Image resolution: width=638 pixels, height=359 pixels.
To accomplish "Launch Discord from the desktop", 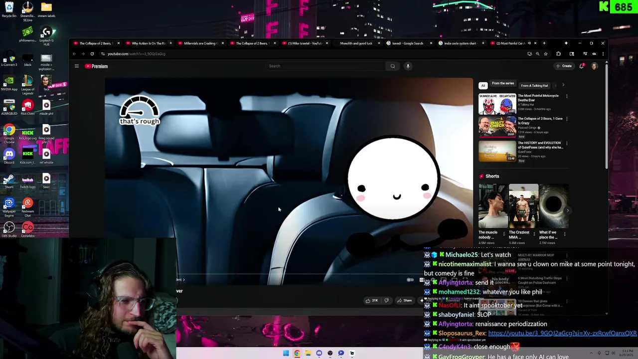I will (9, 156).
